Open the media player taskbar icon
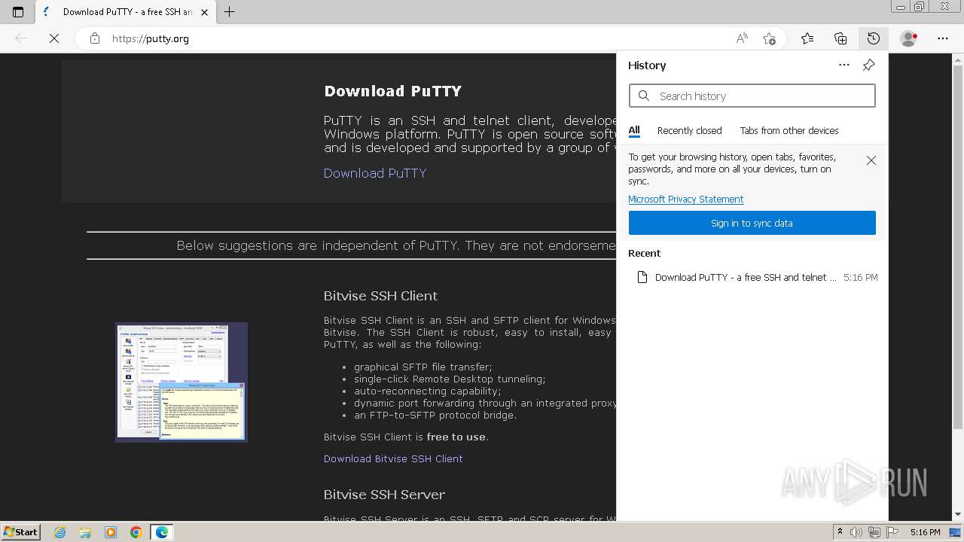 pyautogui.click(x=111, y=532)
